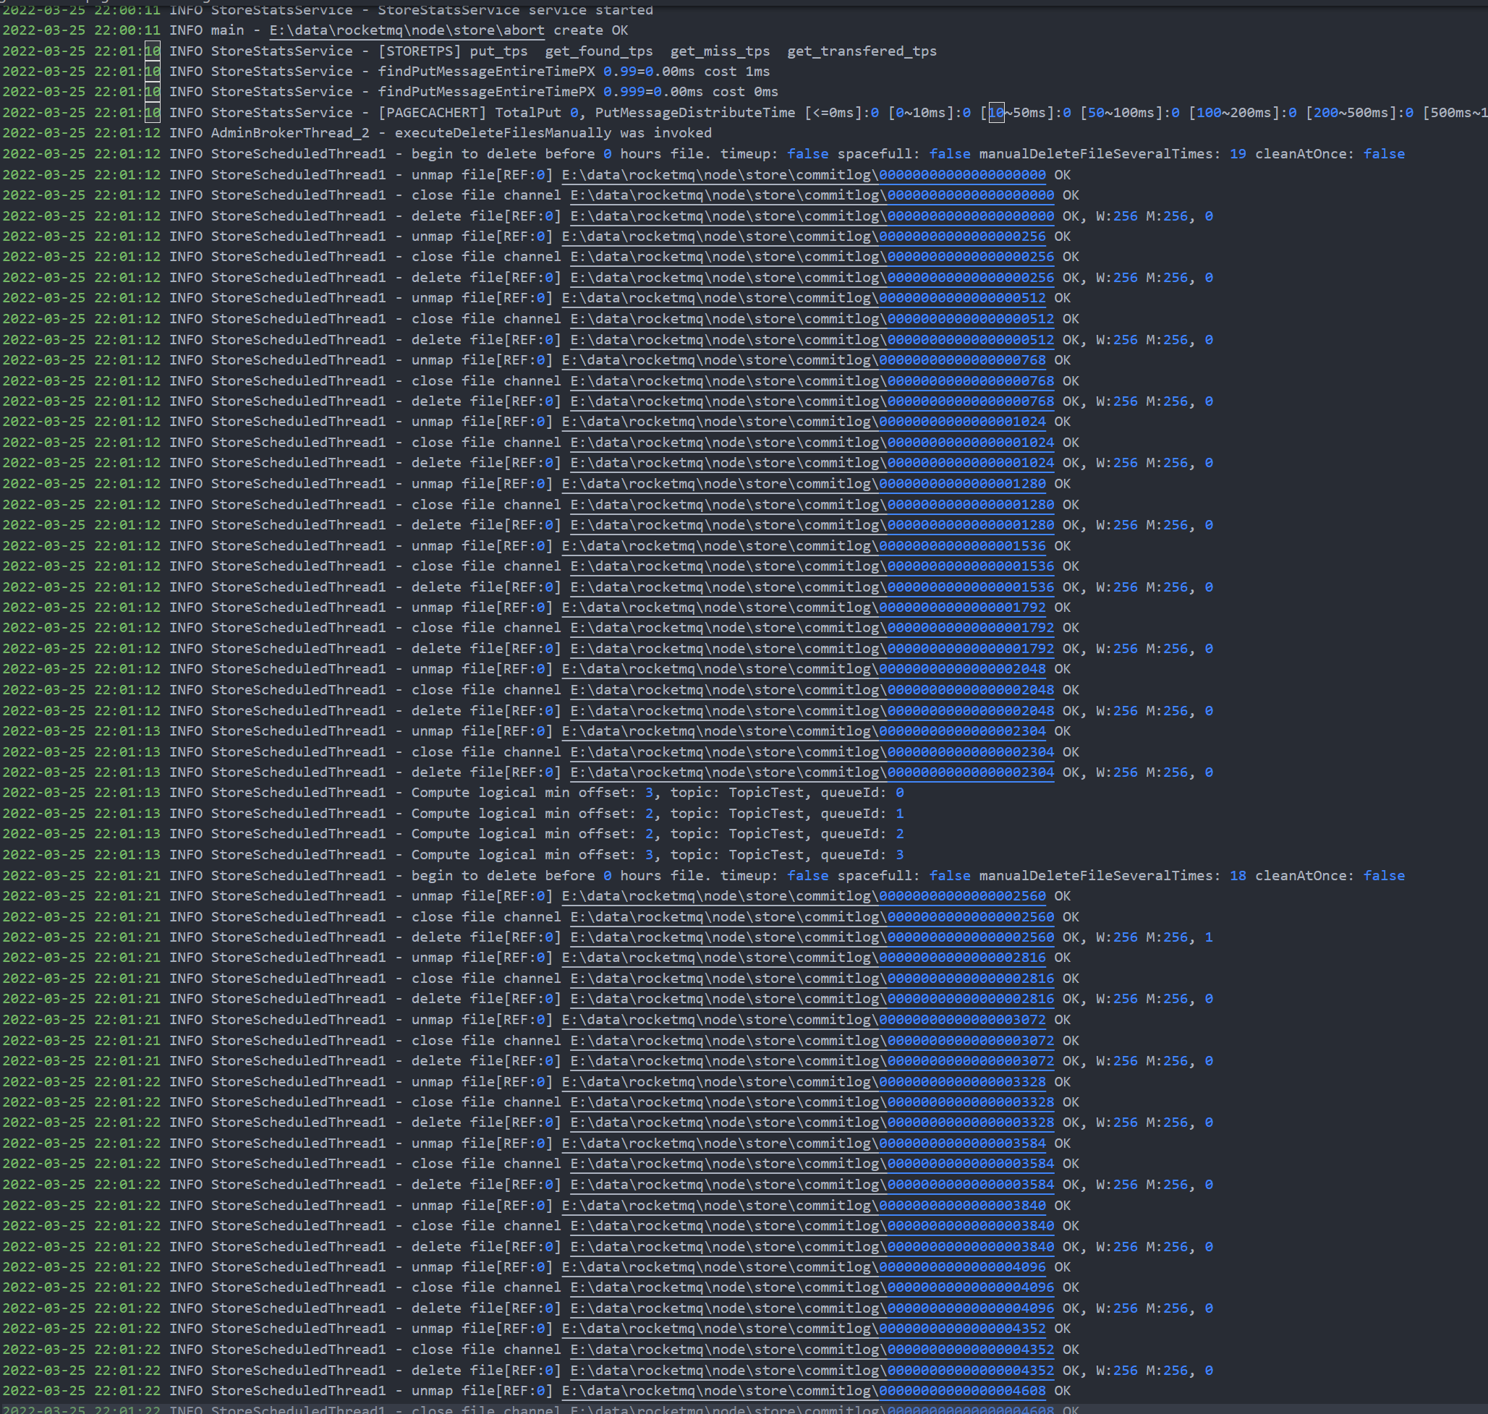The image size is (1488, 1414).
Task: Click commitlog 00000000000000003072 link in unmap line
Action: pos(962,1019)
